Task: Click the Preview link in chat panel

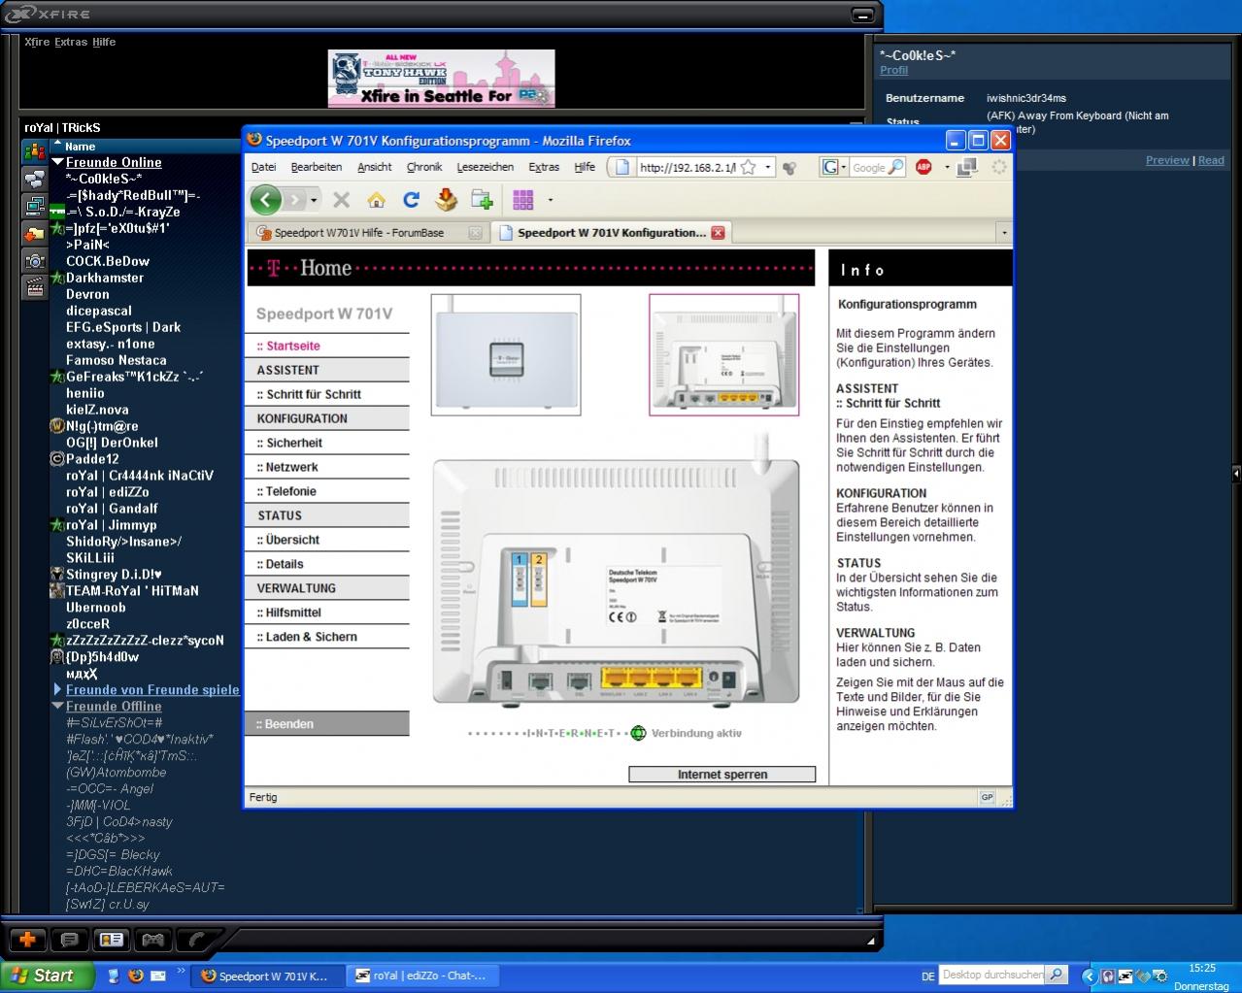Action: [x=1167, y=160]
